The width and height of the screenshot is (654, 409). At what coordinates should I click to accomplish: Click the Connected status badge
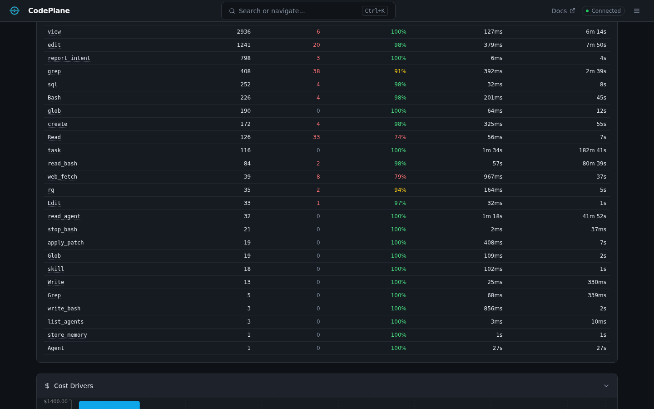point(603,11)
